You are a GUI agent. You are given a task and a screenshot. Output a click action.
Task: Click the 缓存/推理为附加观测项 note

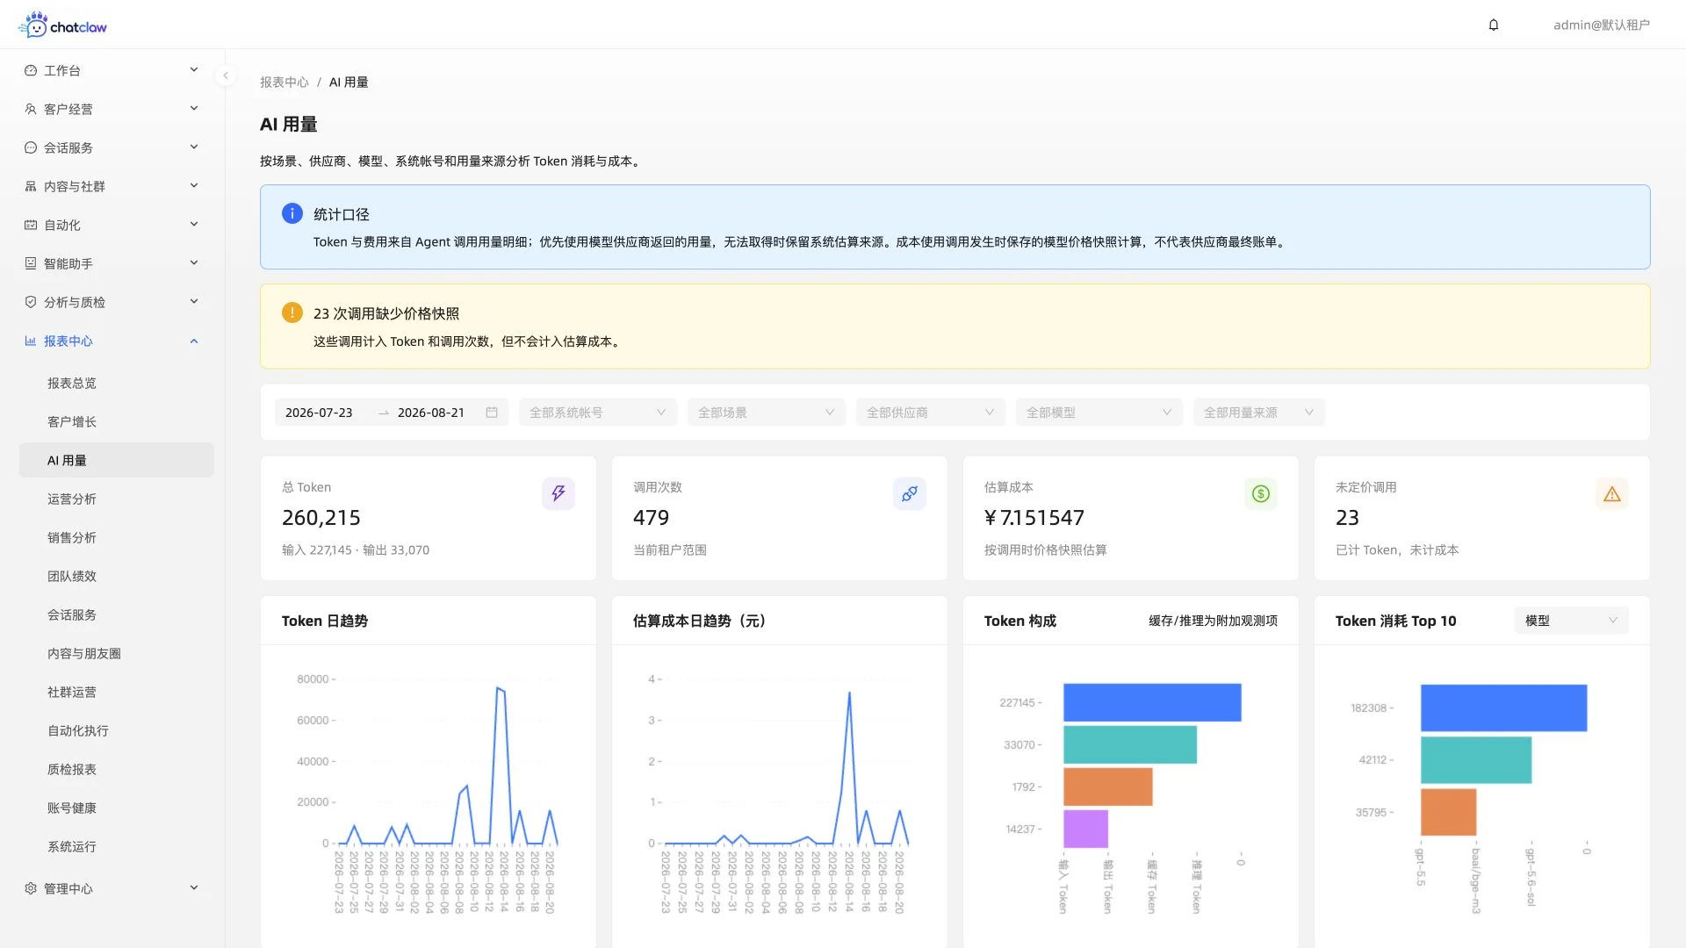pyautogui.click(x=1213, y=621)
